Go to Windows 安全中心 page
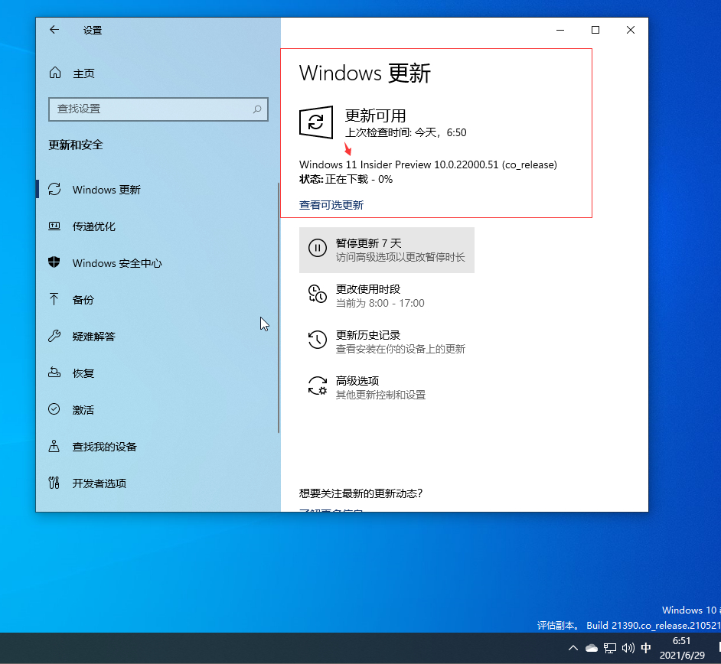Viewport: 721px width, 664px height. (x=158, y=263)
